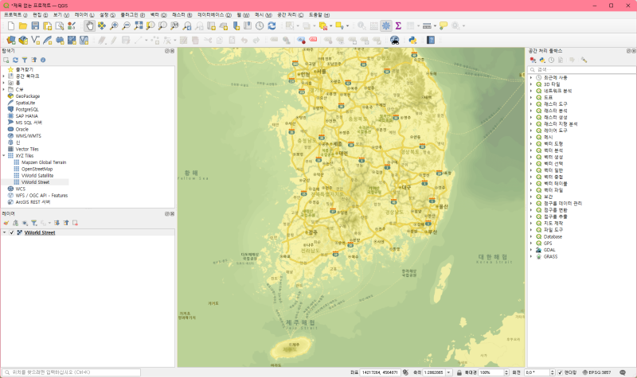Click the coordinate input field

point(380,372)
